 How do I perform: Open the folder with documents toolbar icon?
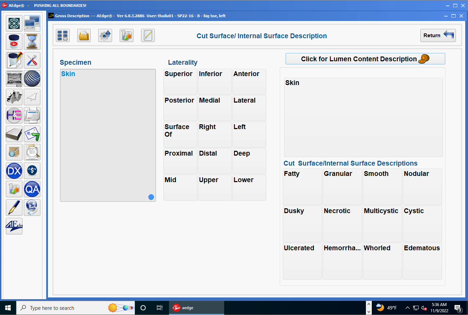84,35
